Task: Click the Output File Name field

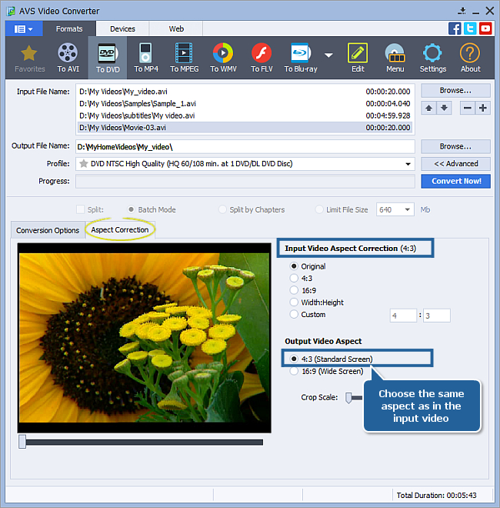Action: point(245,147)
